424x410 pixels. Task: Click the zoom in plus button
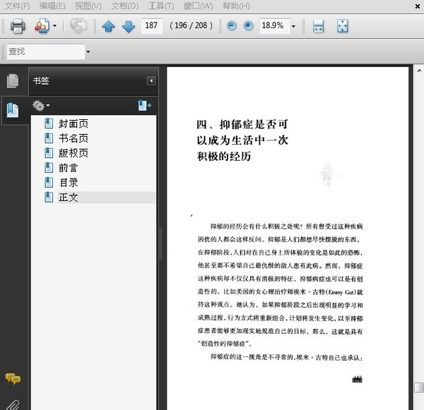[248, 26]
